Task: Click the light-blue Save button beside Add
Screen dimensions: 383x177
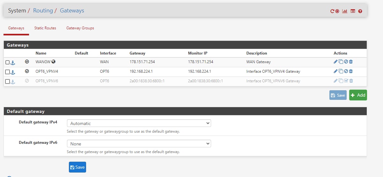Action: coord(338,95)
